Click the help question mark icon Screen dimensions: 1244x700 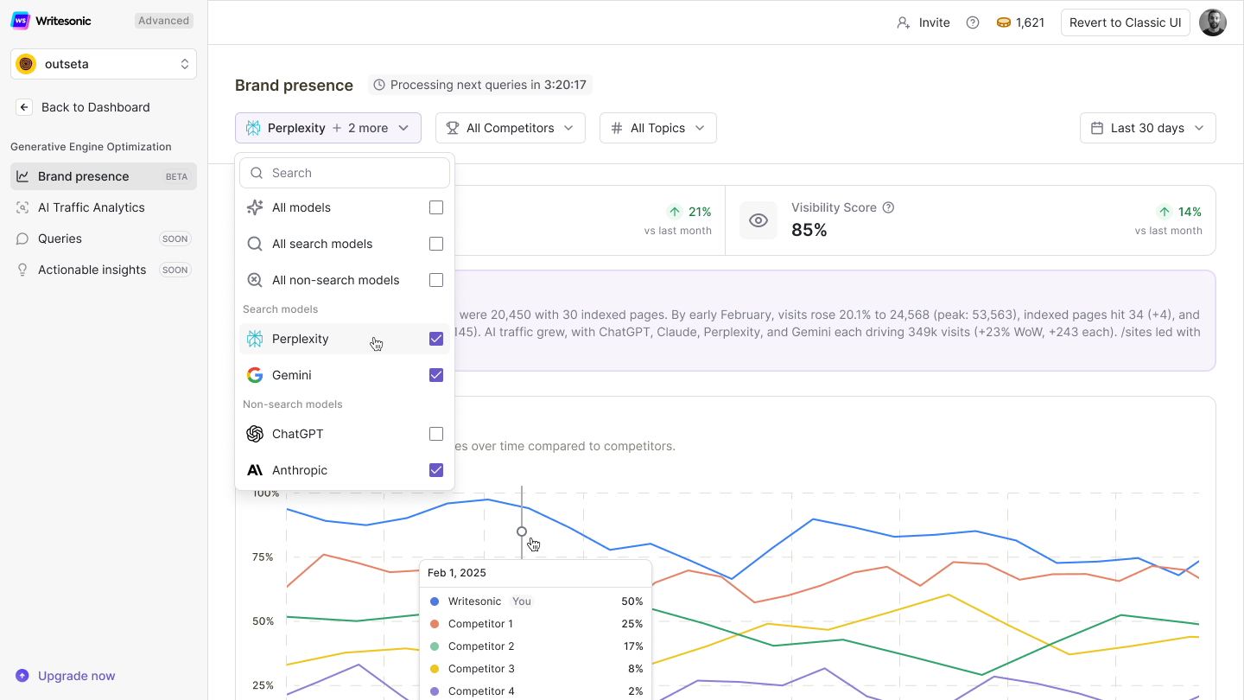(x=973, y=22)
